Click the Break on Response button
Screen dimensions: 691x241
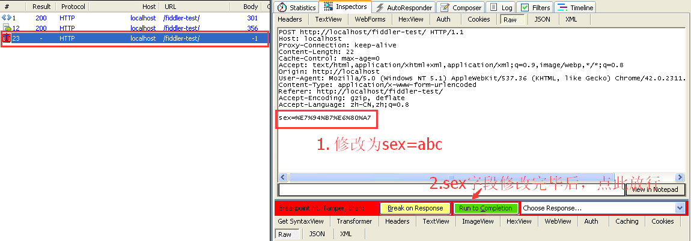(x=415, y=208)
